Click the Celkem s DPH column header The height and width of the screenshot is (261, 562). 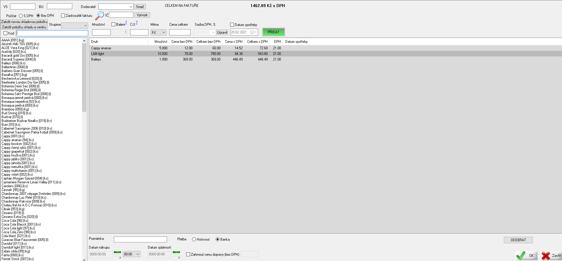pyautogui.click(x=257, y=42)
